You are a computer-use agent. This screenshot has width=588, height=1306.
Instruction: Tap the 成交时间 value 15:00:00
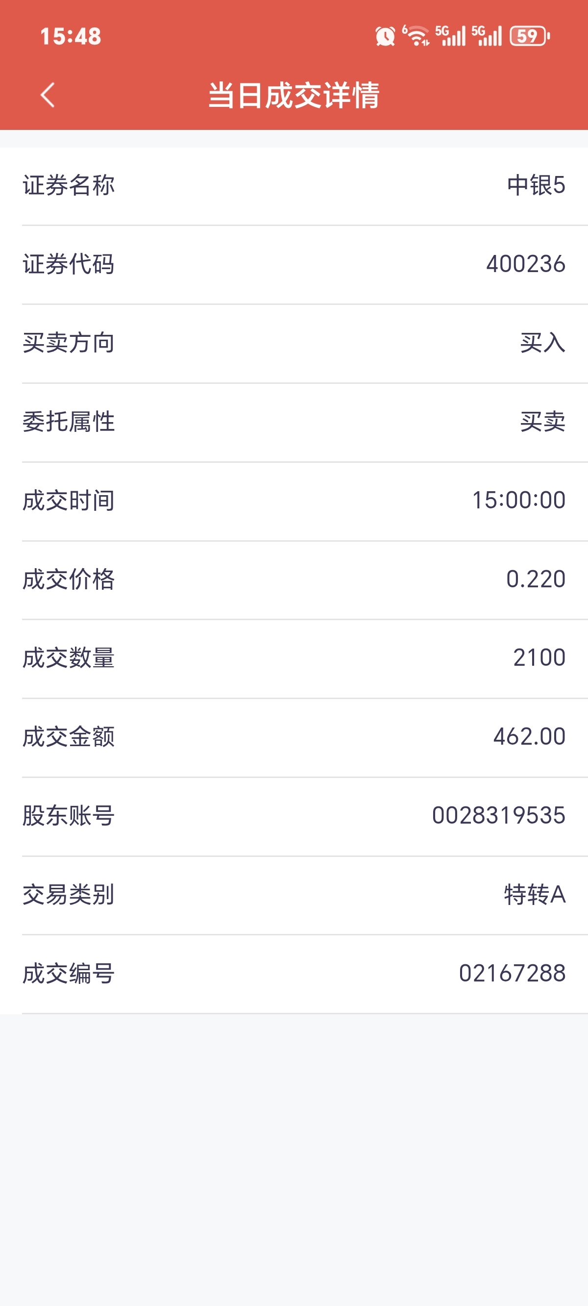(518, 501)
